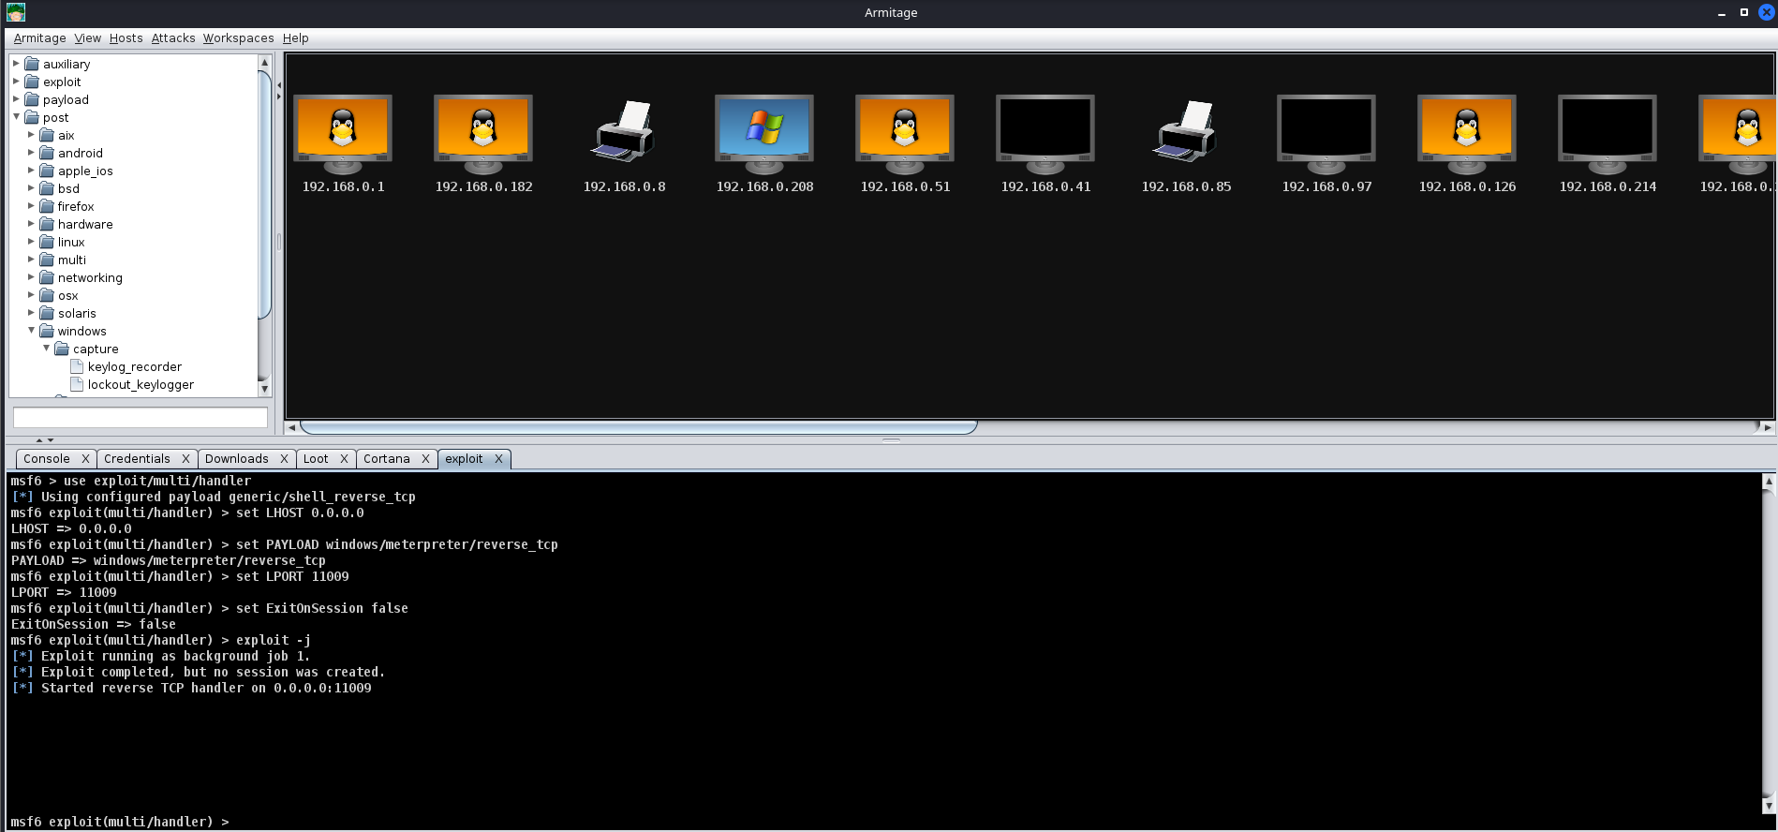Switch to the Credentials tab

[137, 459]
